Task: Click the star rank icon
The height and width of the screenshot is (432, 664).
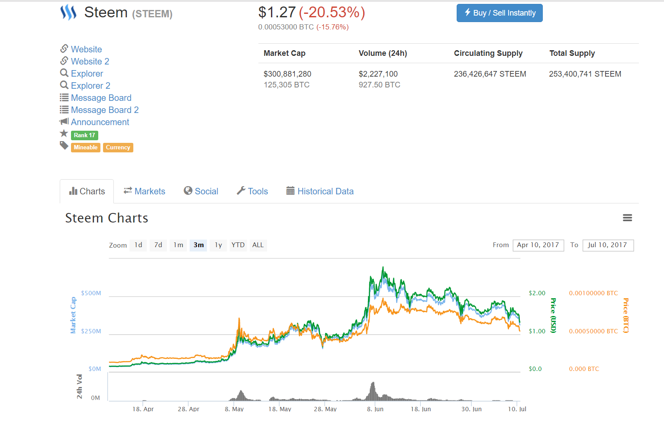Action: pos(64,133)
